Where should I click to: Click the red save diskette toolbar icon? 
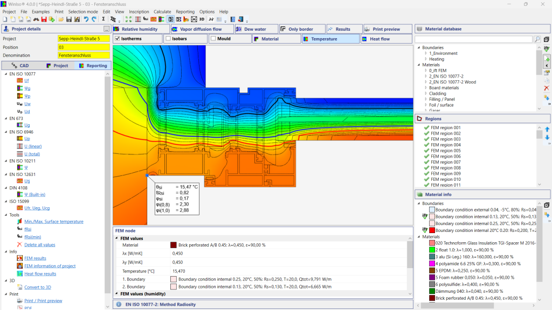coord(44,19)
